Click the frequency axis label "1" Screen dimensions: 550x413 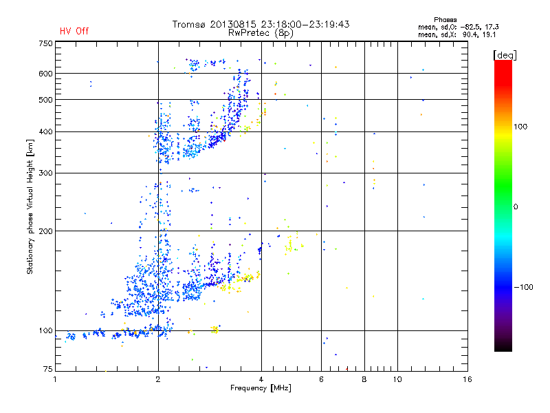coord(55,379)
